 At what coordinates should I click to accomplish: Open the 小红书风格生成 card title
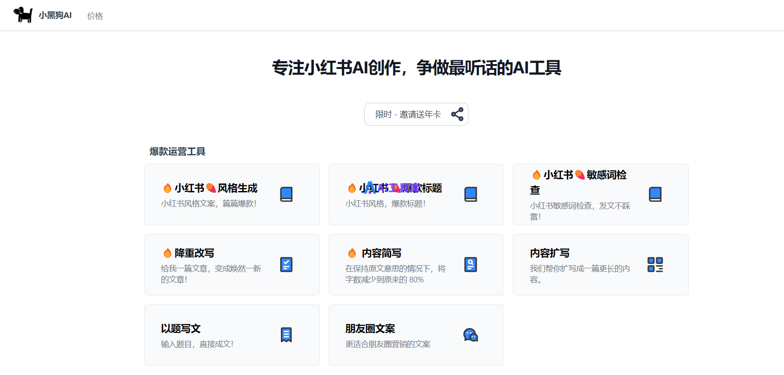(210, 188)
